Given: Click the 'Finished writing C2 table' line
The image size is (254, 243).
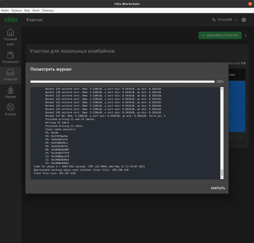Looking at the screenshot, I should coord(64,126).
